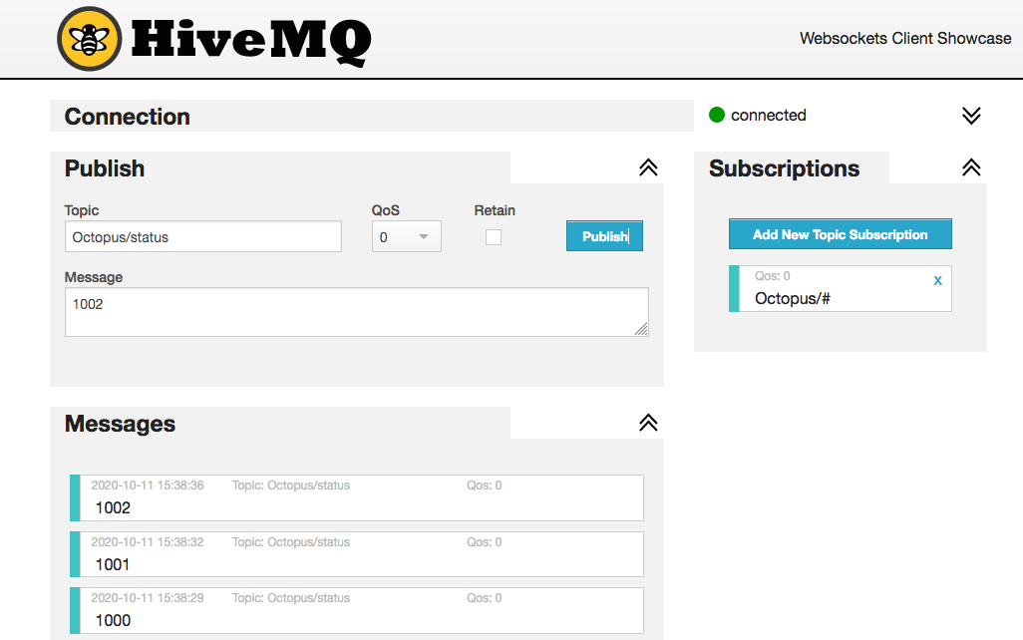Click the Publish button

[x=604, y=236]
